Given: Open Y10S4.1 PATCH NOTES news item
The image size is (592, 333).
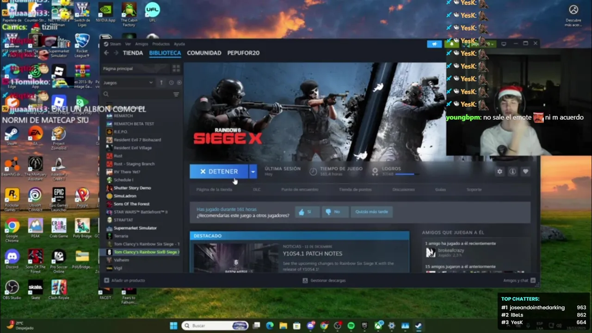Looking at the screenshot, I should [x=312, y=253].
